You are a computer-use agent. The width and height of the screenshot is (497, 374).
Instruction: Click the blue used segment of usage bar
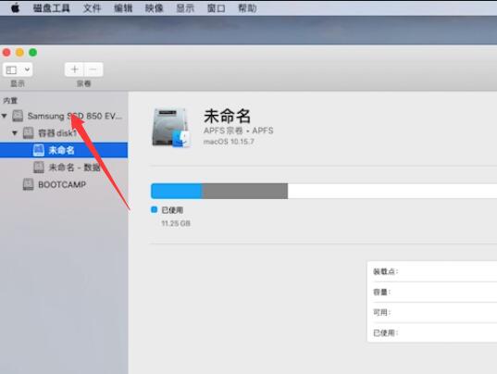176,191
